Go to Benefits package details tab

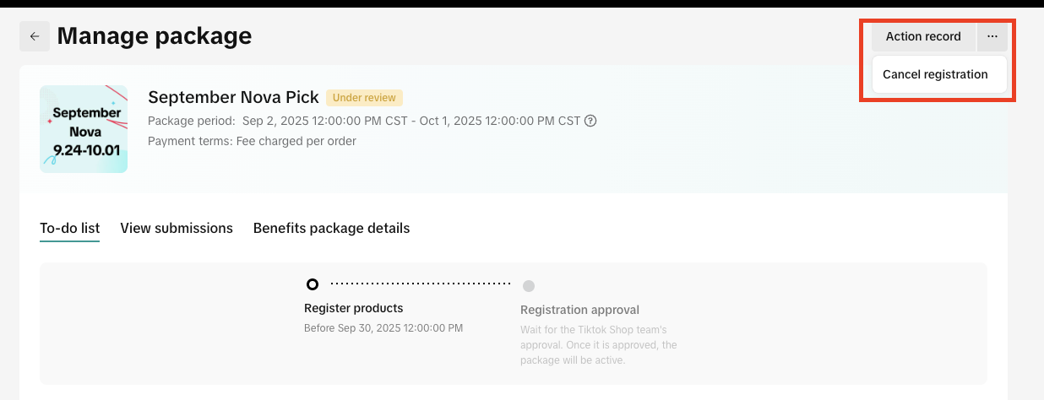331,228
